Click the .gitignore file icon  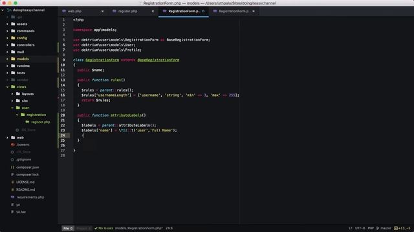tap(12, 160)
